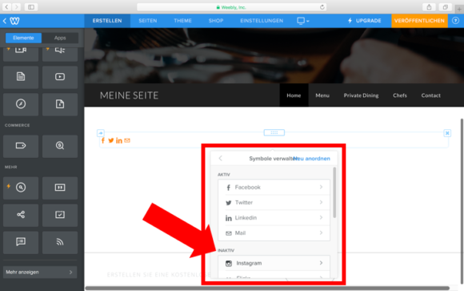Open Contact navigation link
This screenshot has height=291, width=464.
(431, 95)
